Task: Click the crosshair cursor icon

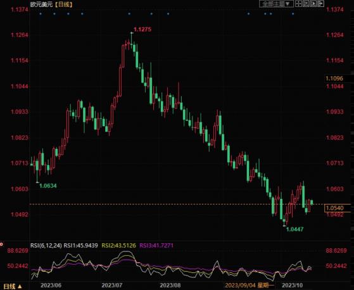Action: [x=298, y=4]
